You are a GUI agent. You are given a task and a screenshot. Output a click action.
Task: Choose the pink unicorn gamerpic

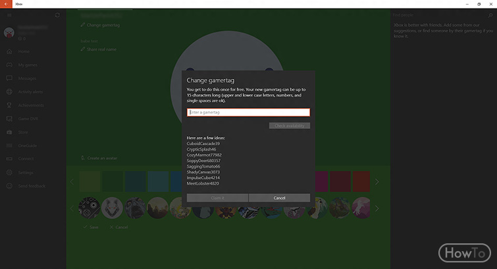(361, 208)
